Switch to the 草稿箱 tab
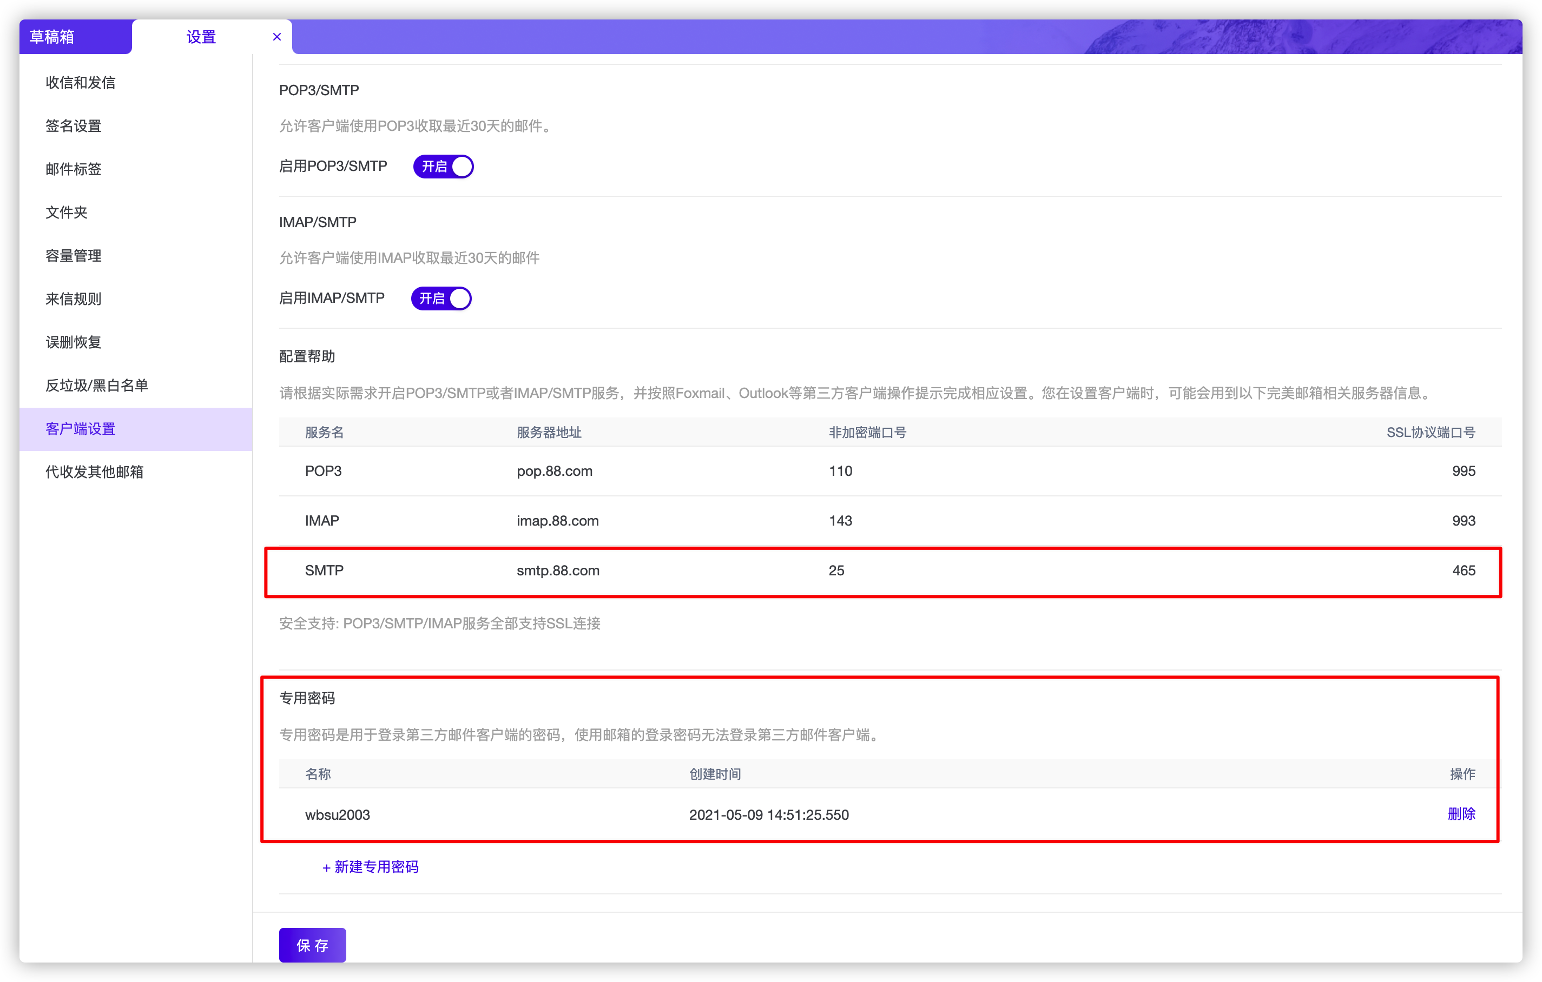The width and height of the screenshot is (1542, 982). pyautogui.click(x=52, y=37)
